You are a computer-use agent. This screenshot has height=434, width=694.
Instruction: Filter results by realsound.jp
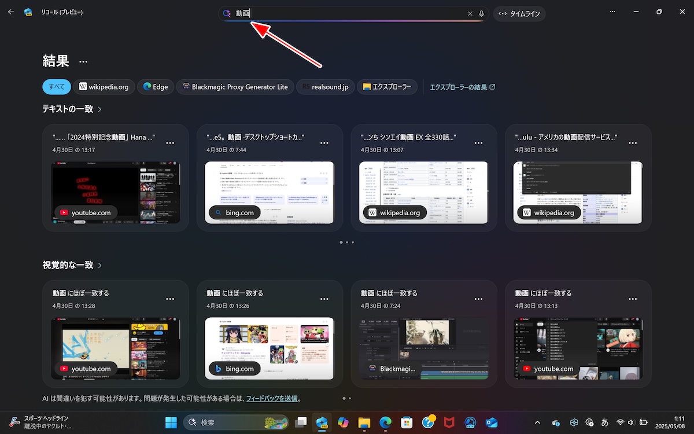[x=324, y=87]
